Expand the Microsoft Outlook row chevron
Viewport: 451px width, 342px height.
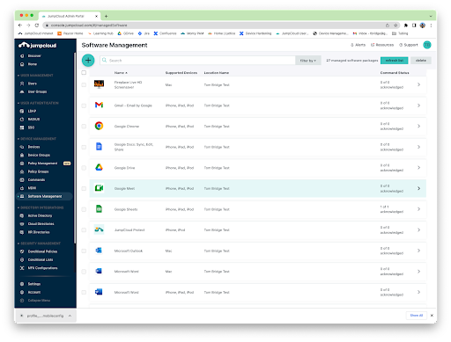418,251
